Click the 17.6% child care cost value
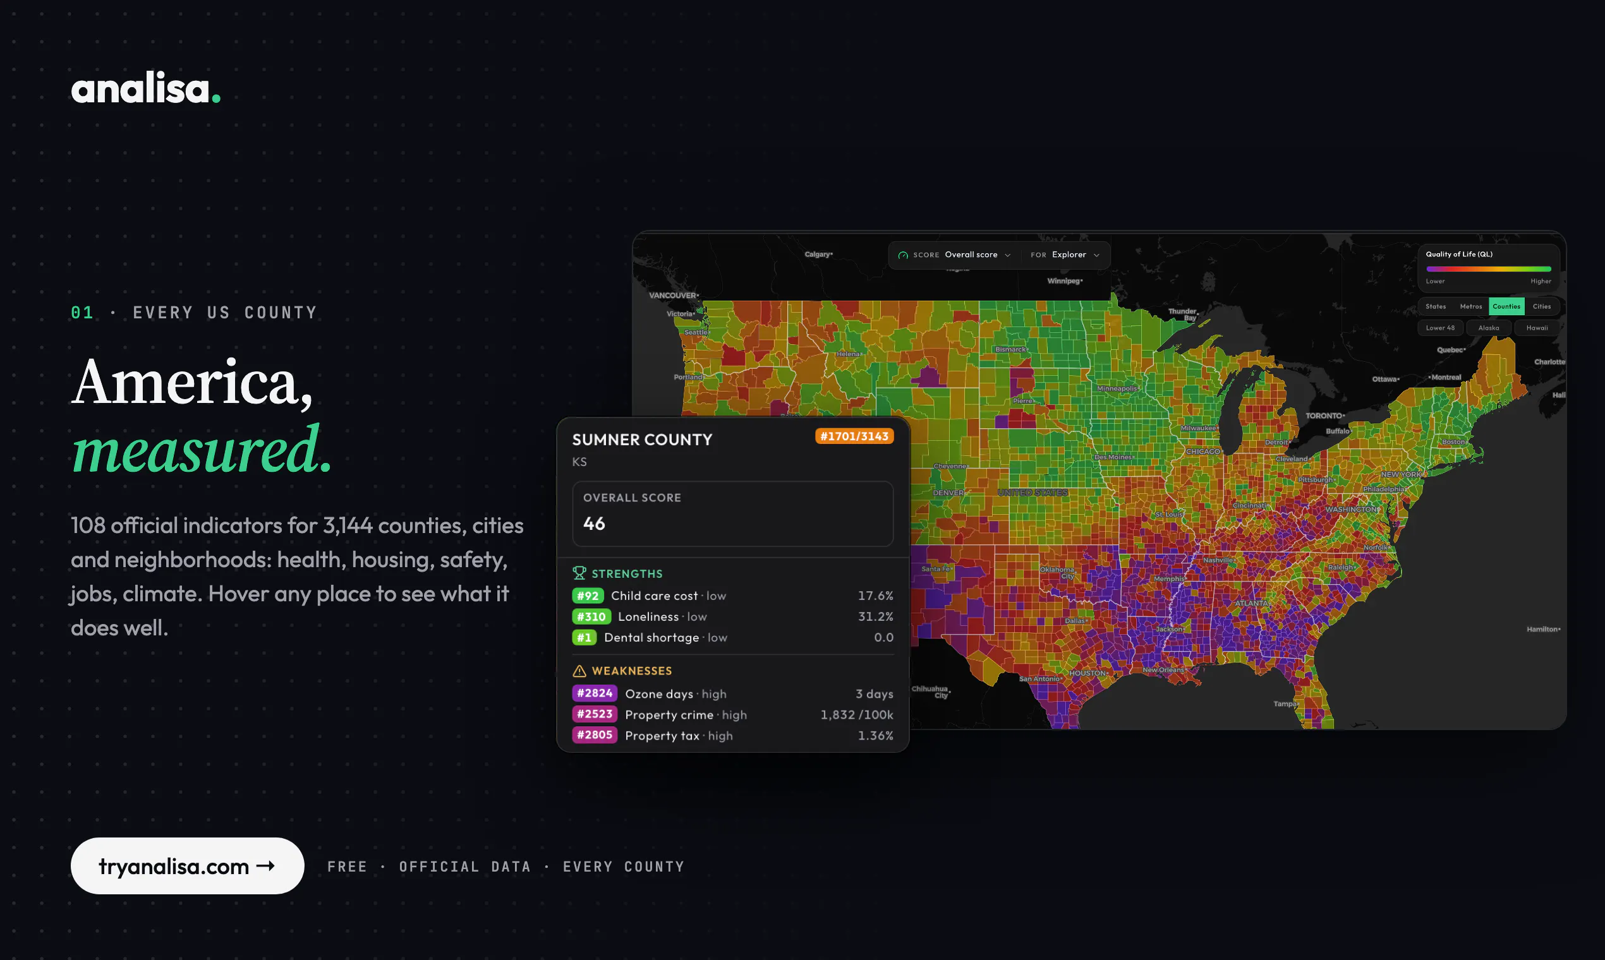 [876, 596]
